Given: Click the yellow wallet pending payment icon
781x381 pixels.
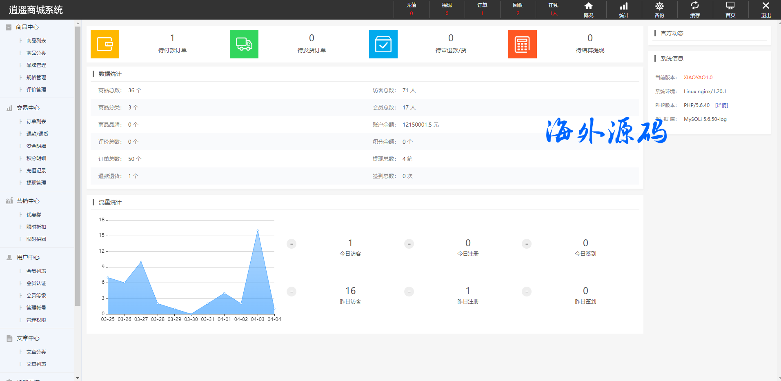Looking at the screenshot, I should tap(105, 44).
